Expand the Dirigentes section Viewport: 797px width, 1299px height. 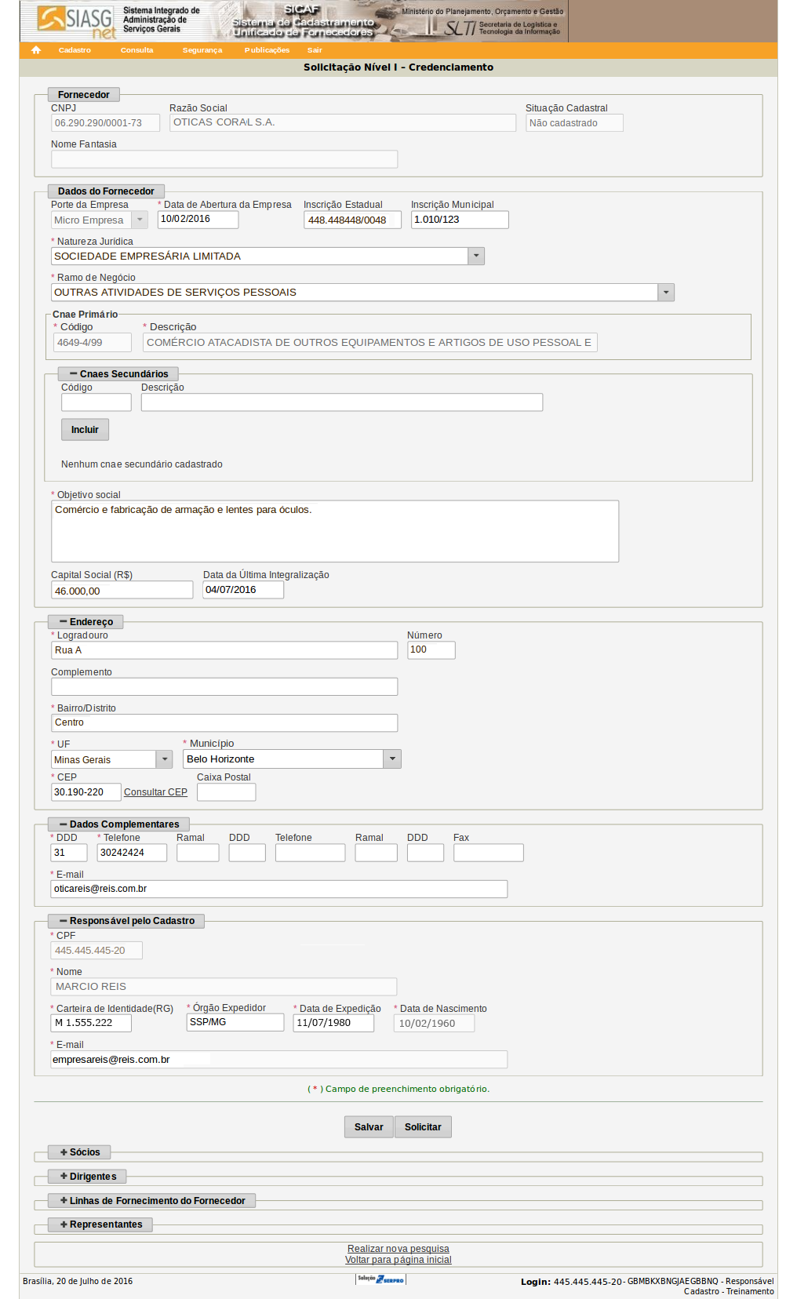[88, 1177]
